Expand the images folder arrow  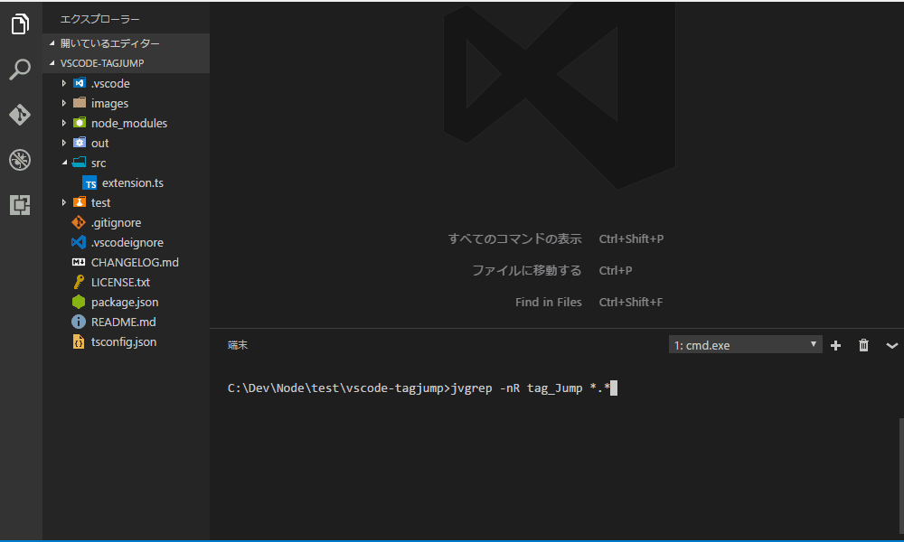tap(64, 103)
